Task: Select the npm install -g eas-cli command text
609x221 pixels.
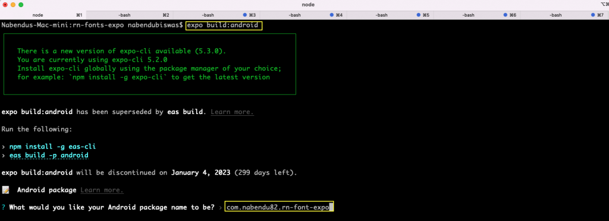Action: tap(52, 147)
